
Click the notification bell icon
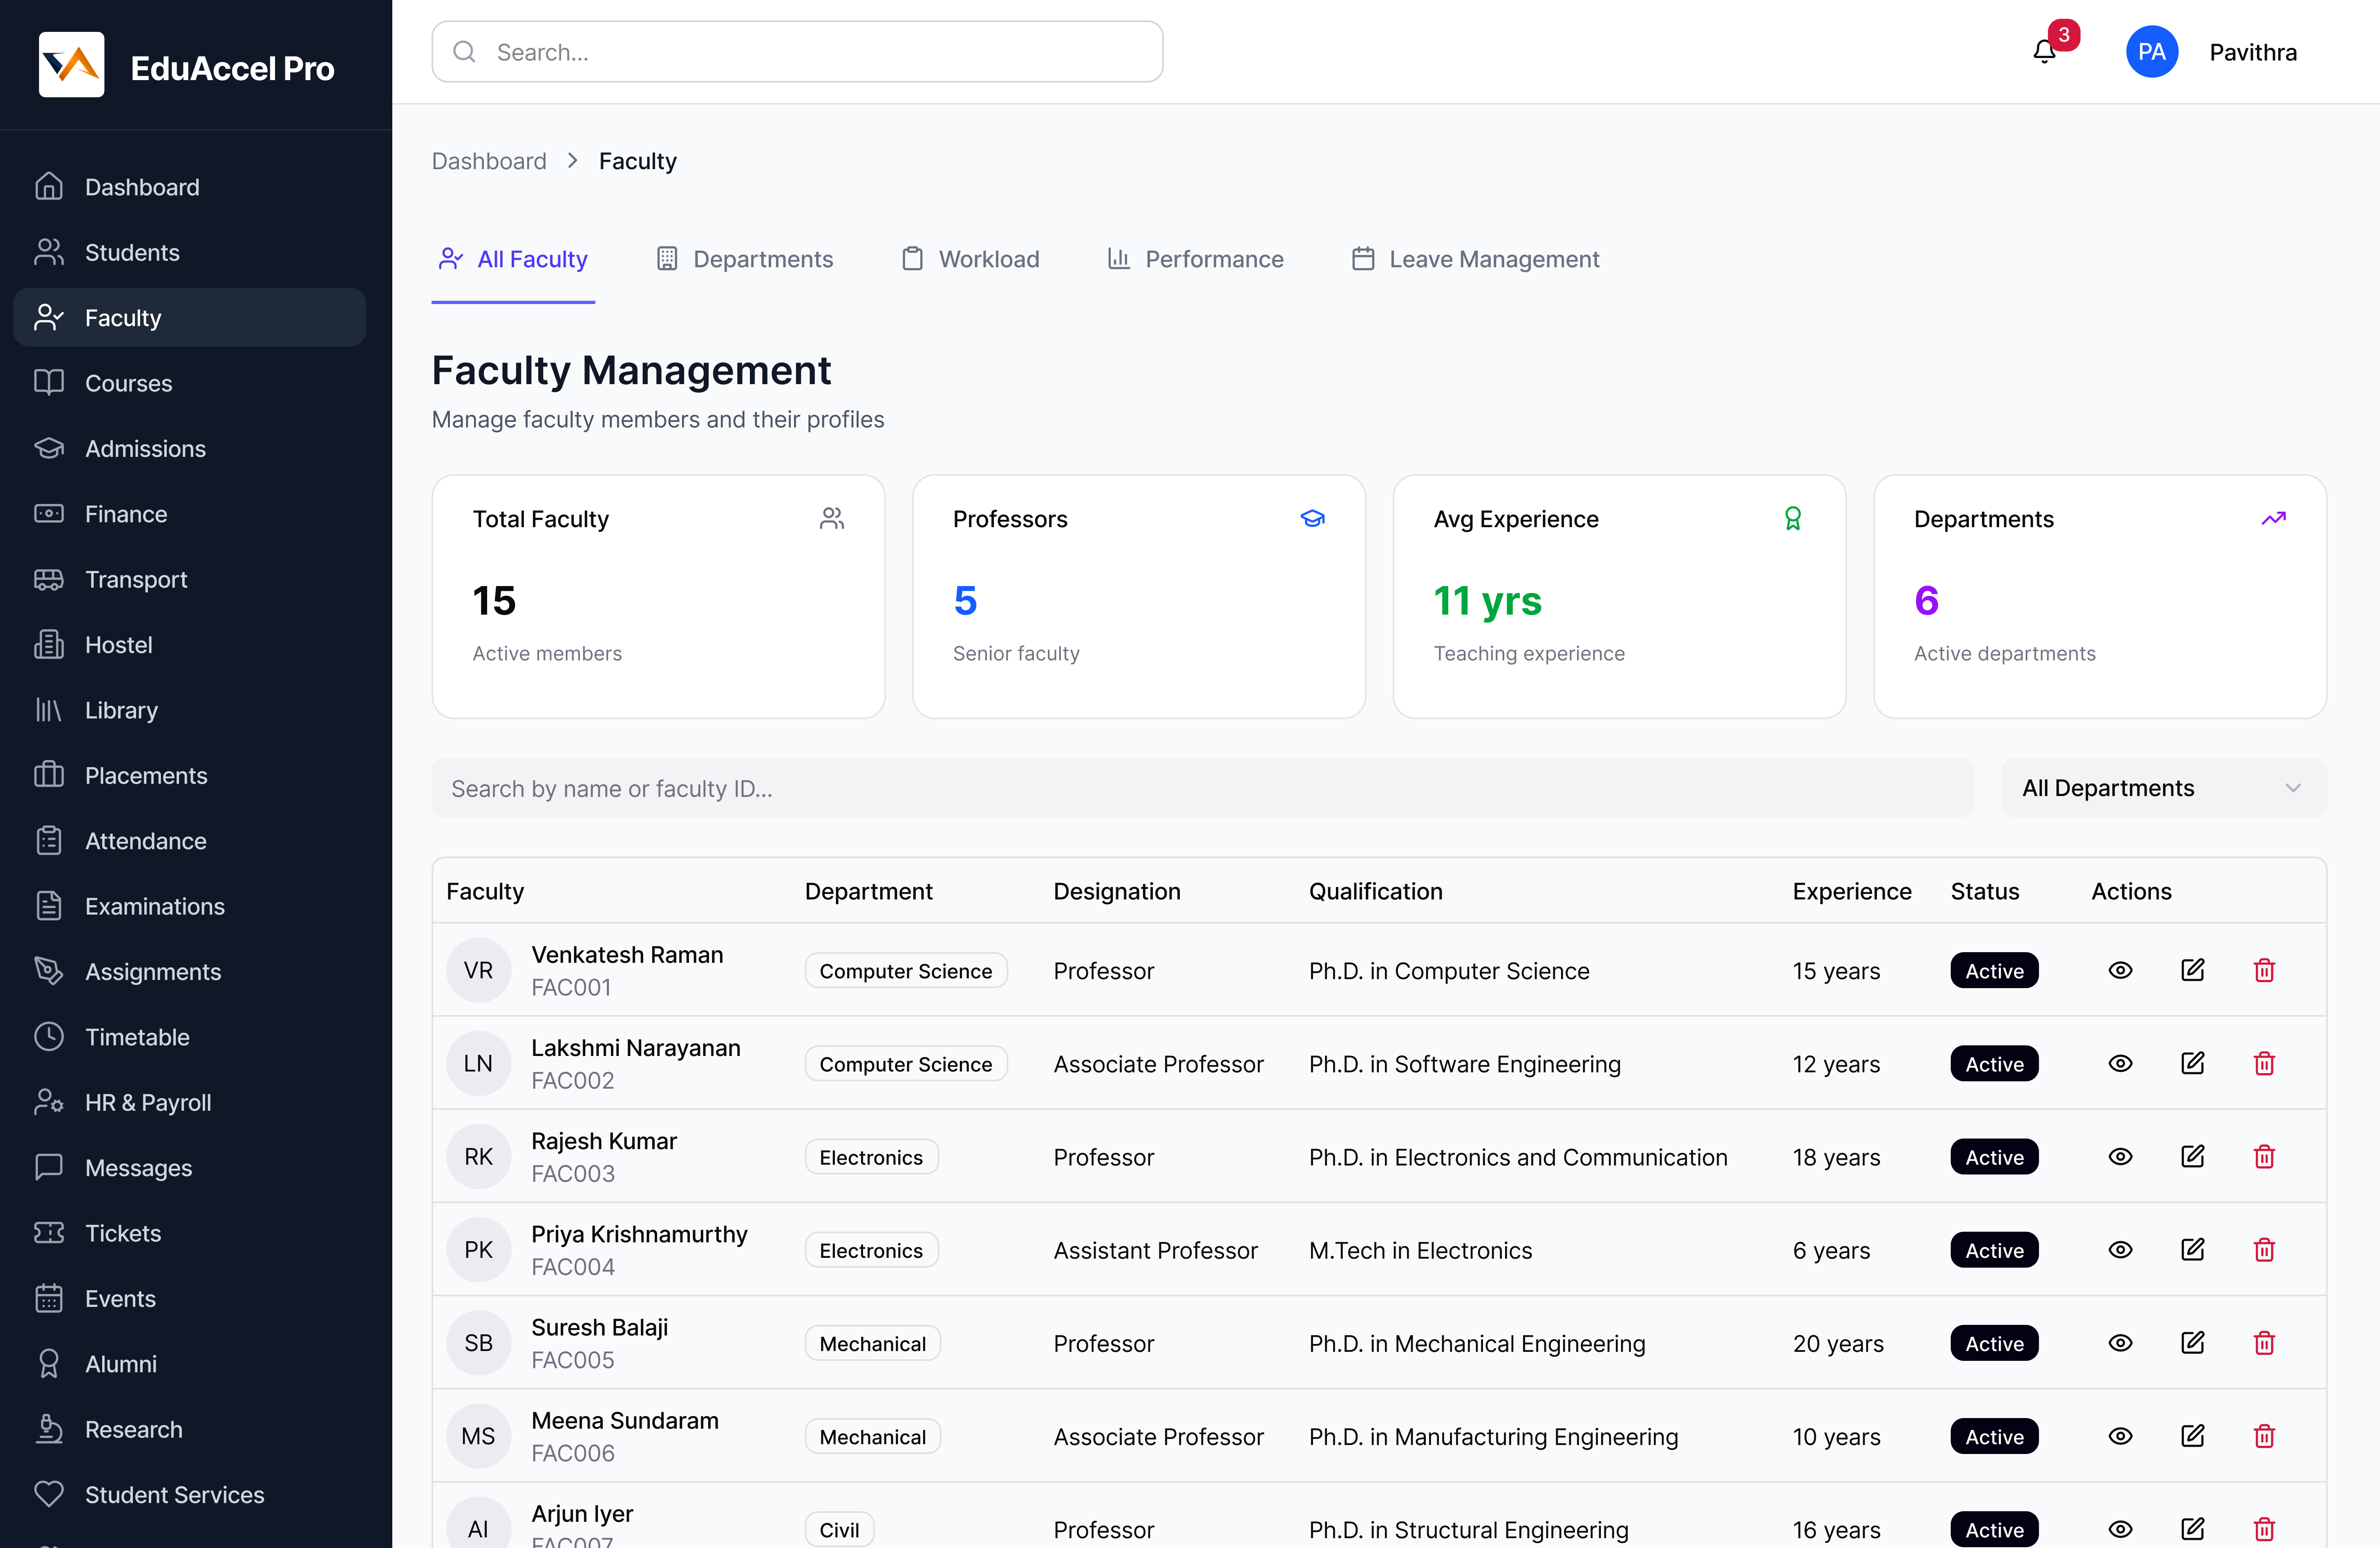tap(2044, 52)
